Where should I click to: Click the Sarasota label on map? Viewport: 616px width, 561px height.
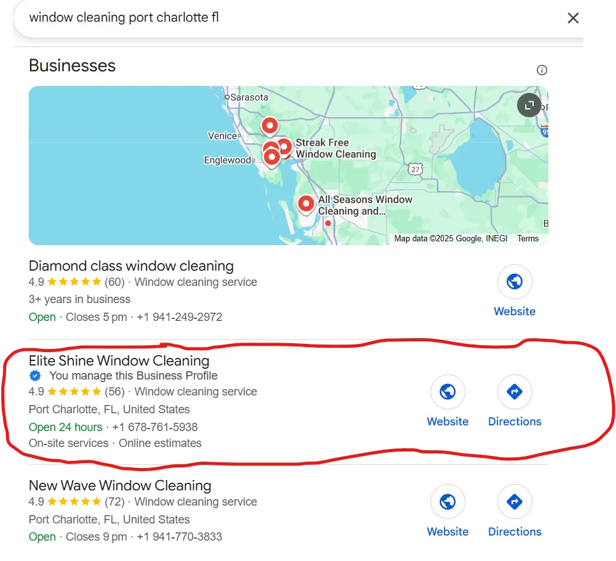(249, 97)
